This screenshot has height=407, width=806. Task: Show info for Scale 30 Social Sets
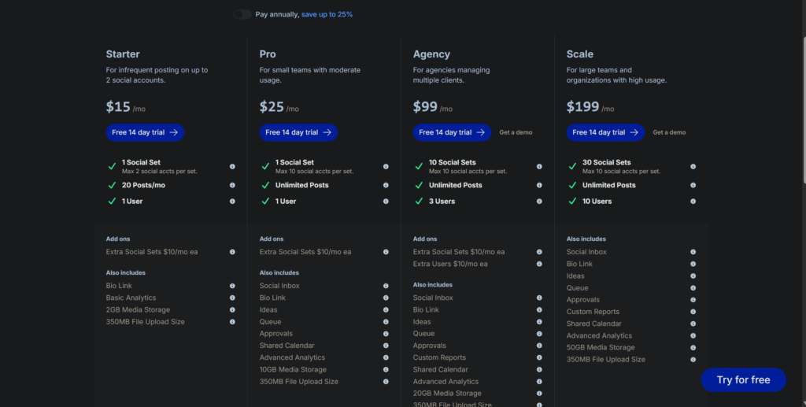pos(693,166)
